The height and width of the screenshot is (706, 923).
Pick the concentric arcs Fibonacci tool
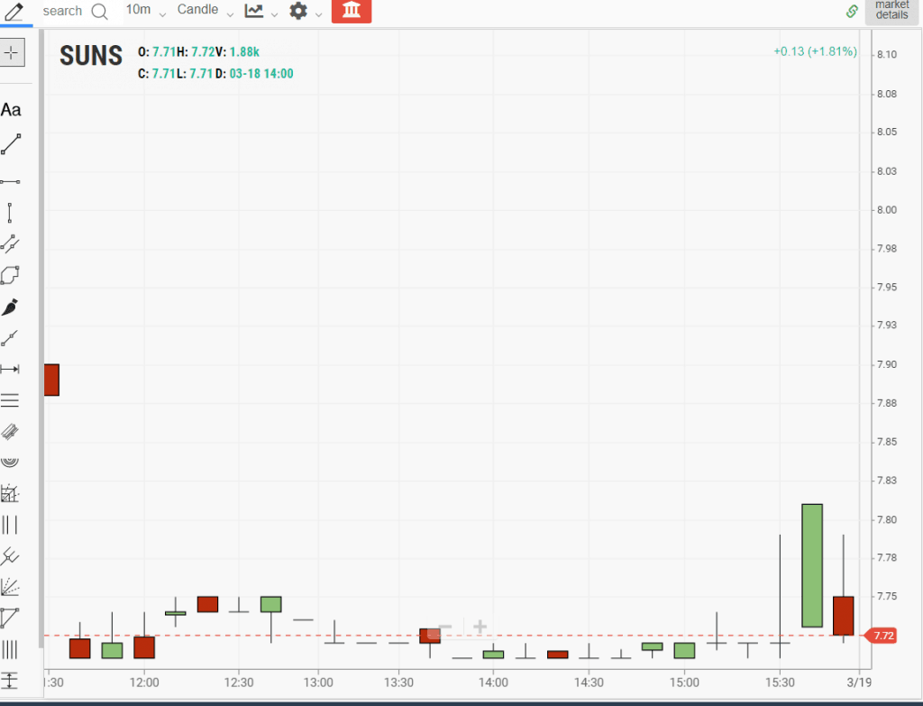click(x=11, y=462)
